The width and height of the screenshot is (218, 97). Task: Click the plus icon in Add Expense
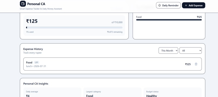[186, 5]
